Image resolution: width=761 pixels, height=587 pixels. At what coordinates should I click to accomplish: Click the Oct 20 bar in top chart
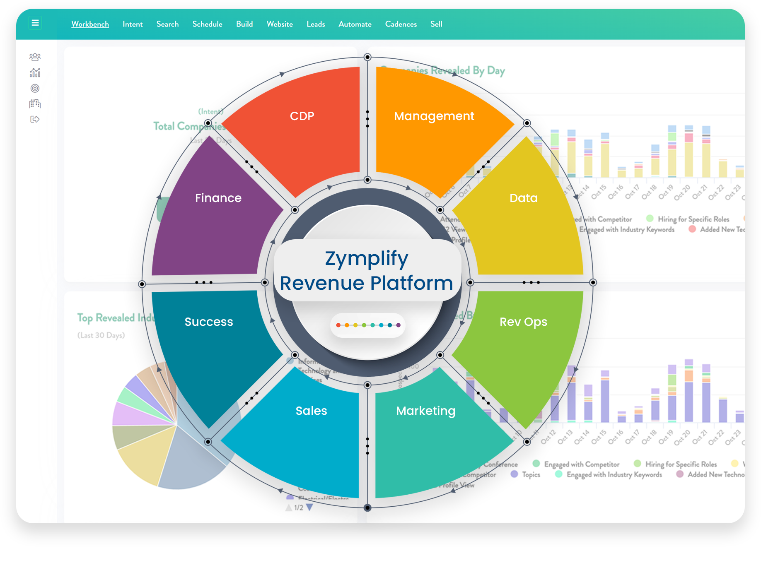689,151
